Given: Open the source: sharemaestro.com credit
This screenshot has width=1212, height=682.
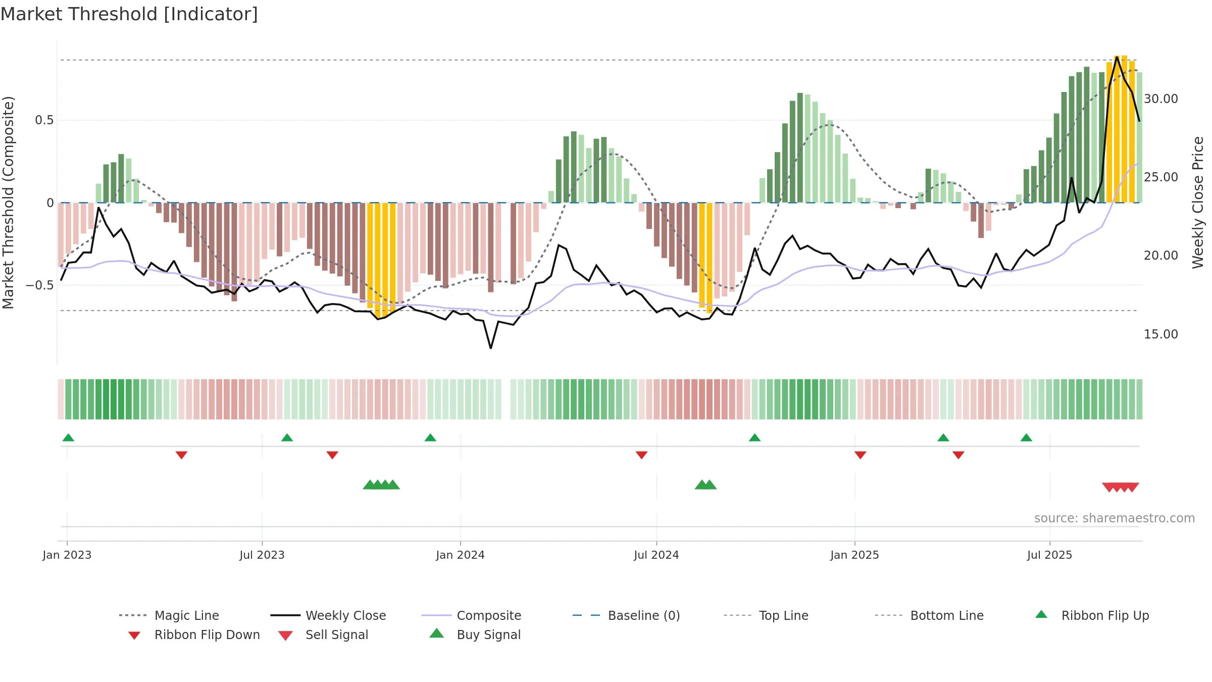Looking at the screenshot, I should pos(1115,518).
